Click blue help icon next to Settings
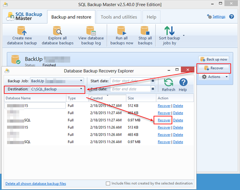The width and height of the screenshot is (240, 190). point(231,17)
